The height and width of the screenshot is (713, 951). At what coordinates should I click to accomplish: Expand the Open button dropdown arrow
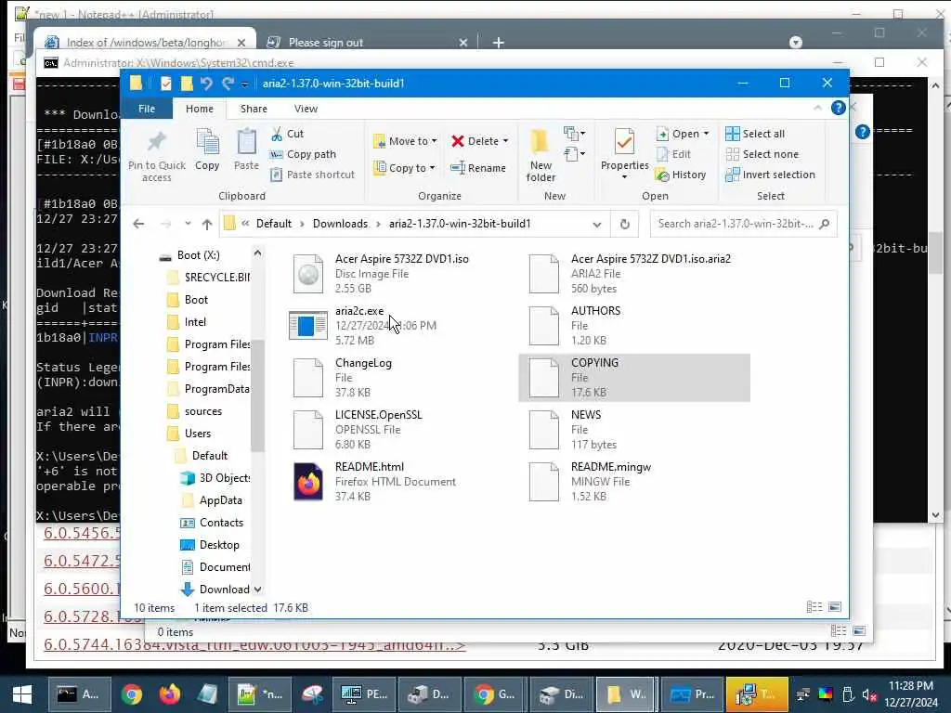[706, 134]
